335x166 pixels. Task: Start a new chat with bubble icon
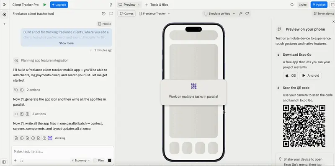pos(111,14)
